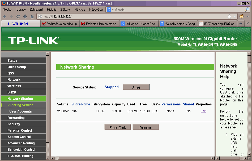This screenshot has width=252, height=161.
Task: Open the Záložky menu
Action: 65,10
